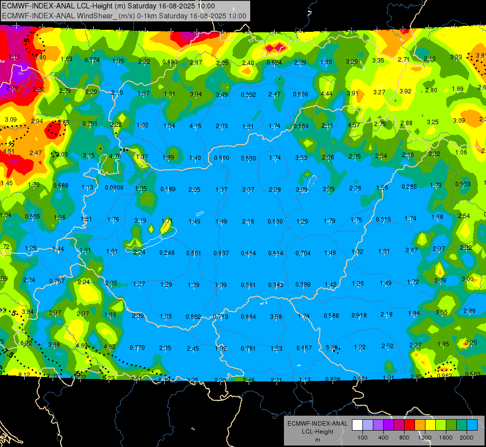Image resolution: width=486 pixels, height=447 pixels.
Task: Click the wind shear value 0.588
Action: tap(331, 315)
